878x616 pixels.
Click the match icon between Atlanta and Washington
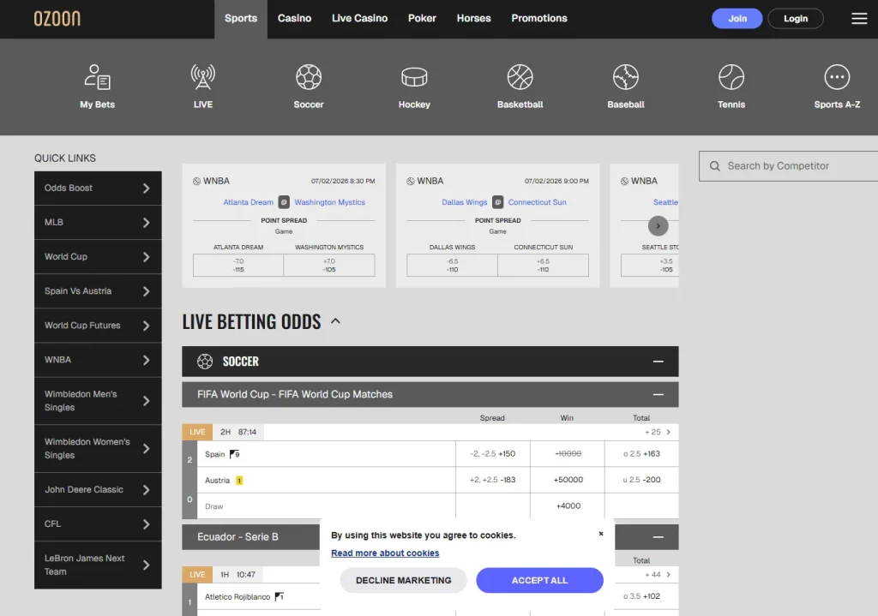[284, 202]
